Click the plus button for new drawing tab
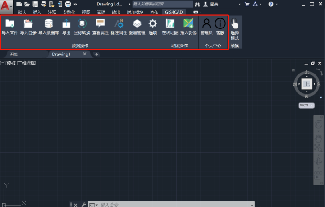The image size is (325, 207). click(96, 55)
